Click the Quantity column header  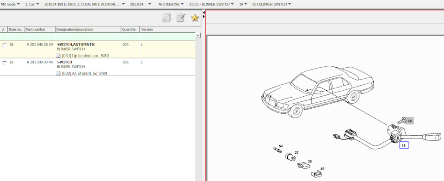(130, 29)
